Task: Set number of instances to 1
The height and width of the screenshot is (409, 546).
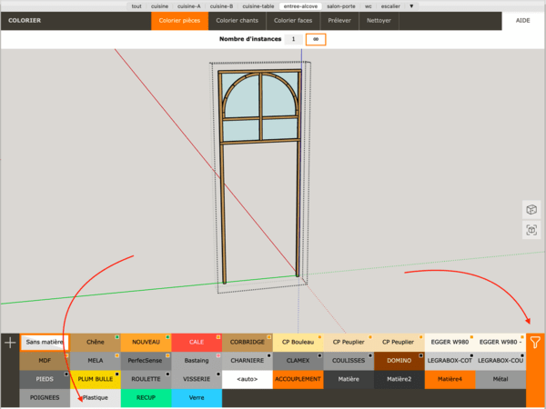Action: tap(293, 39)
